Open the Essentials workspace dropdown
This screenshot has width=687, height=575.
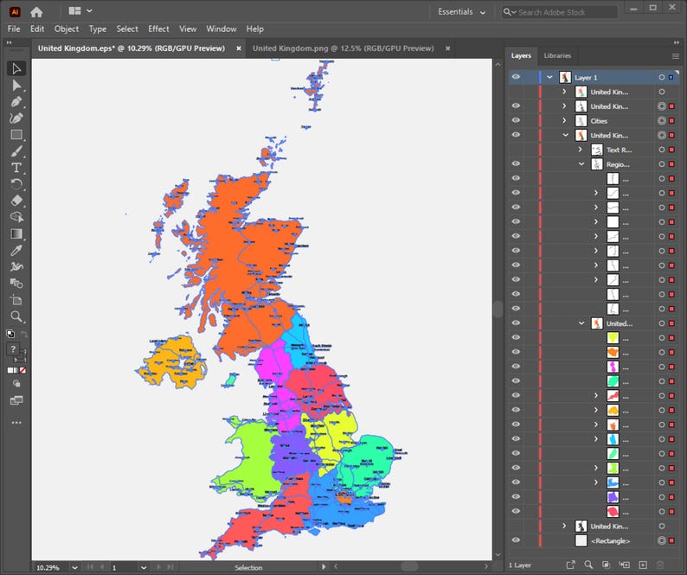461,12
